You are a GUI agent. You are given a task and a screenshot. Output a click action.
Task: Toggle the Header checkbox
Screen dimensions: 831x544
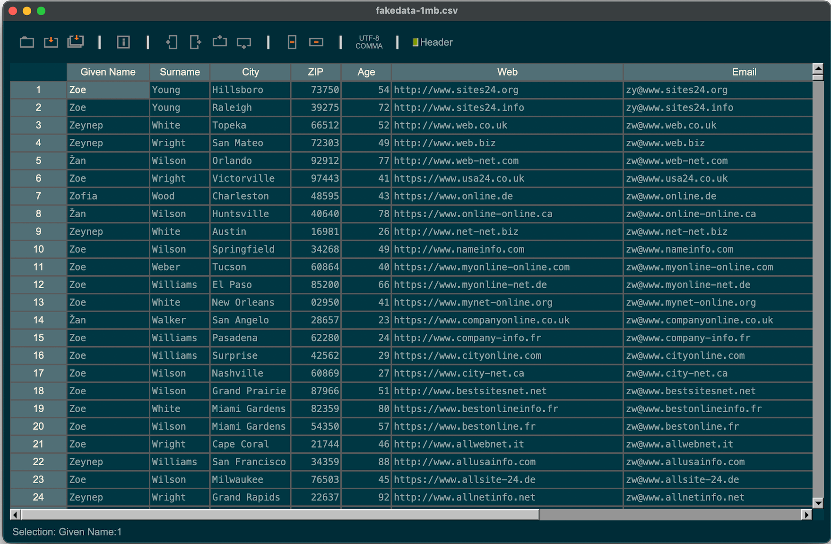point(415,42)
